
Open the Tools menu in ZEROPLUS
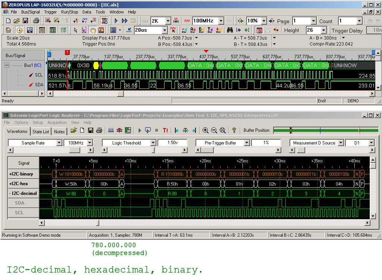point(100,12)
